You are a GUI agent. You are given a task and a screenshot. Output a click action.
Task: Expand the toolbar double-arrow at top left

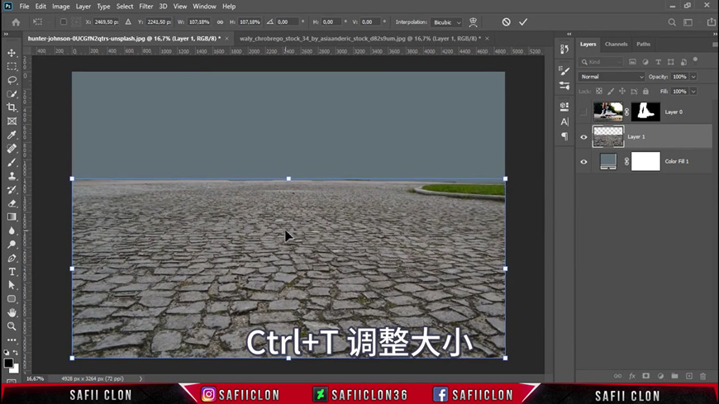tap(6, 34)
